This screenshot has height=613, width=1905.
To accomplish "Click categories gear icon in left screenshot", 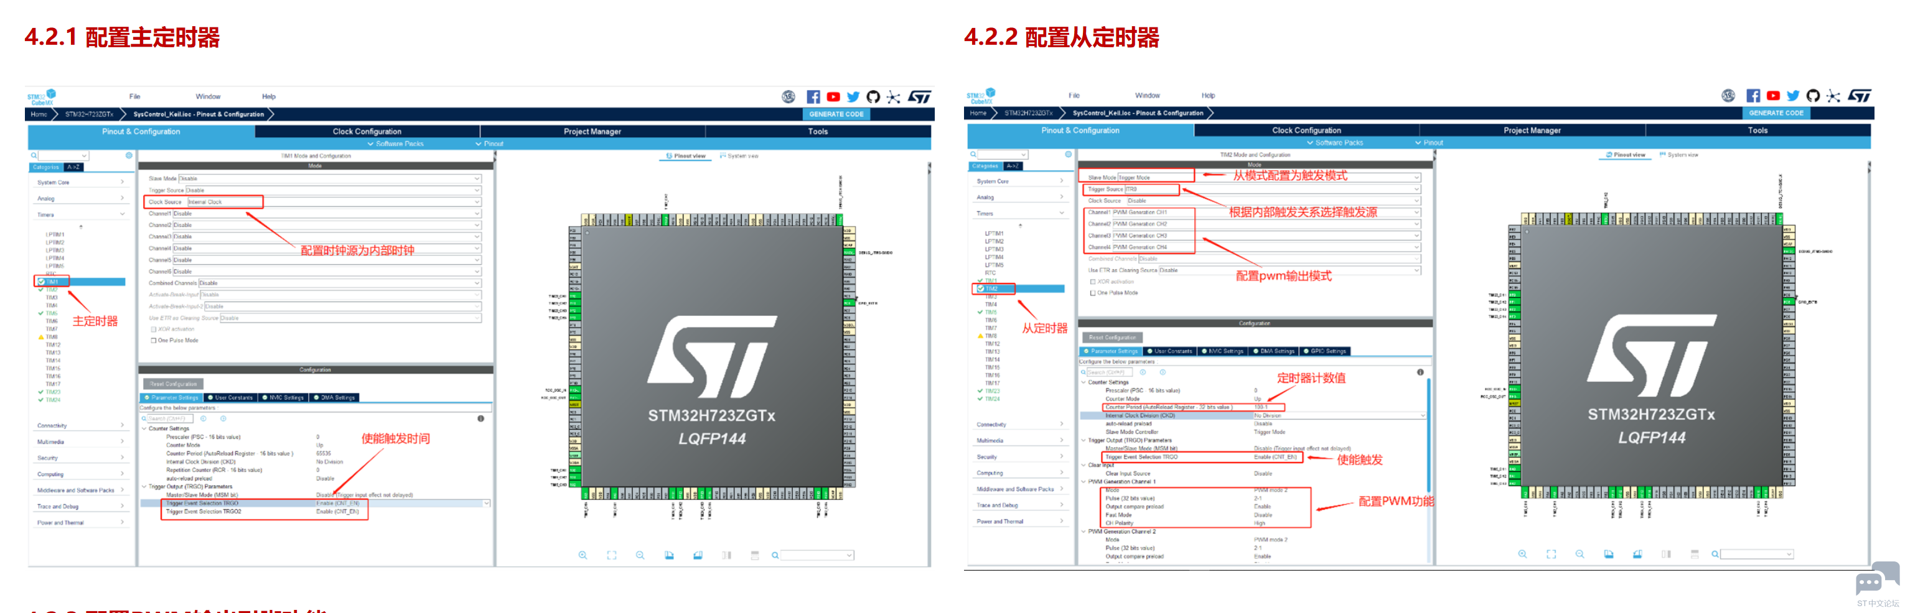I will [129, 156].
